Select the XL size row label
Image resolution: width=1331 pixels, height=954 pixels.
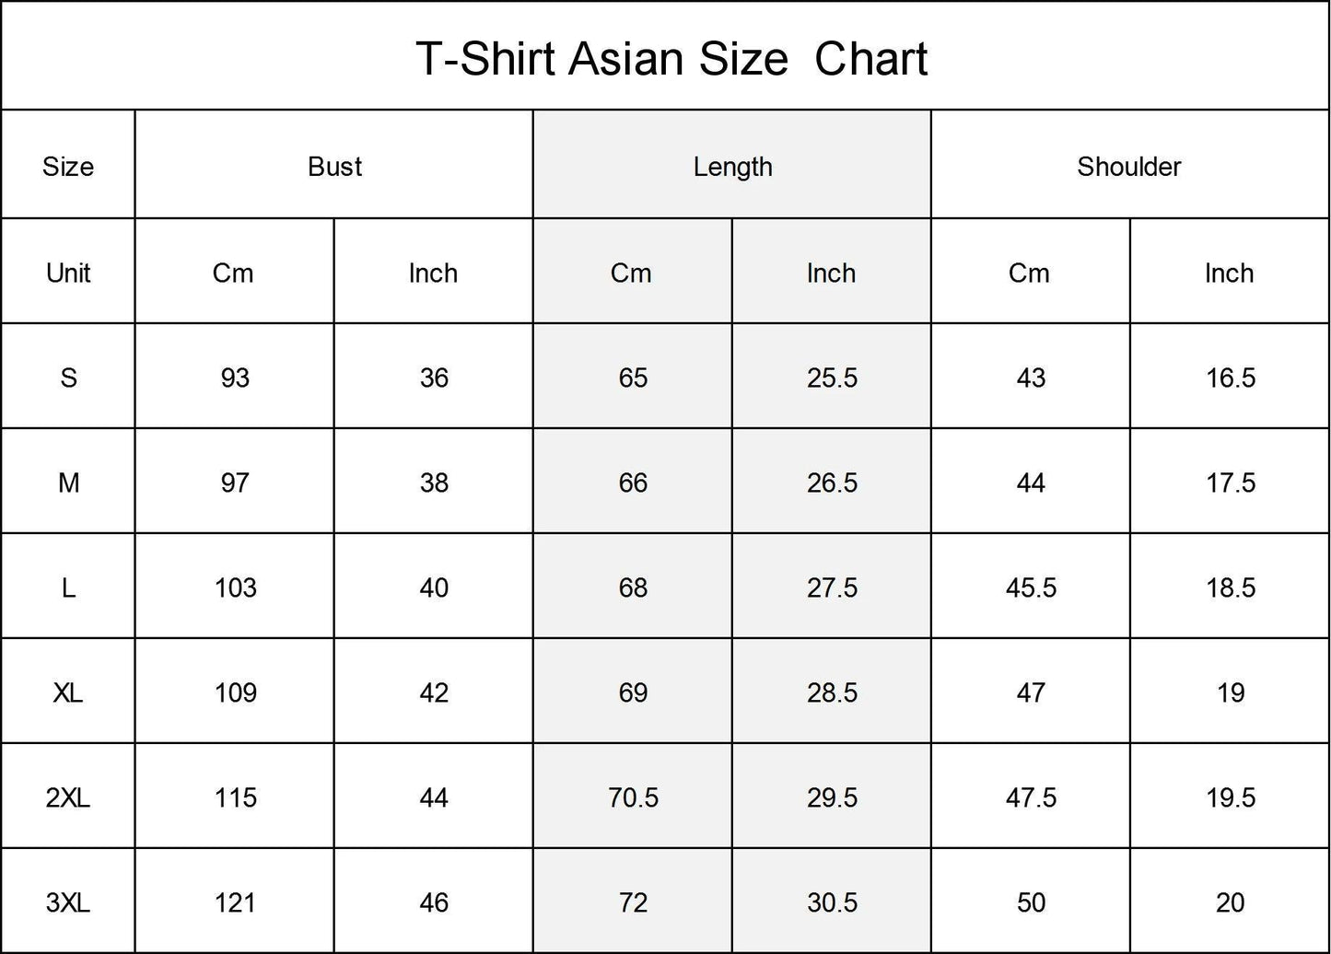(x=68, y=692)
